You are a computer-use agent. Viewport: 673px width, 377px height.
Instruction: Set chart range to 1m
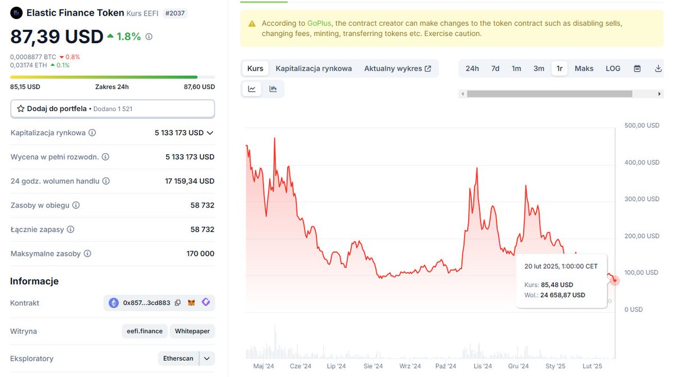pos(517,68)
